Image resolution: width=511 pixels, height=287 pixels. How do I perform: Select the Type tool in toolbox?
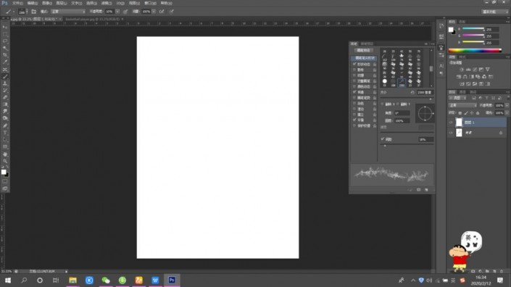5,133
